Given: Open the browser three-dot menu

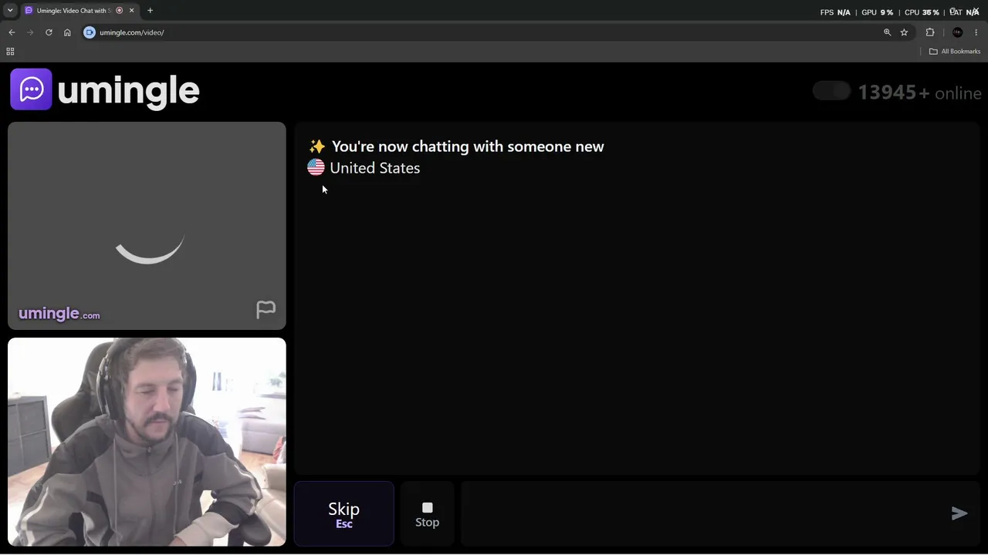Looking at the screenshot, I should [976, 32].
